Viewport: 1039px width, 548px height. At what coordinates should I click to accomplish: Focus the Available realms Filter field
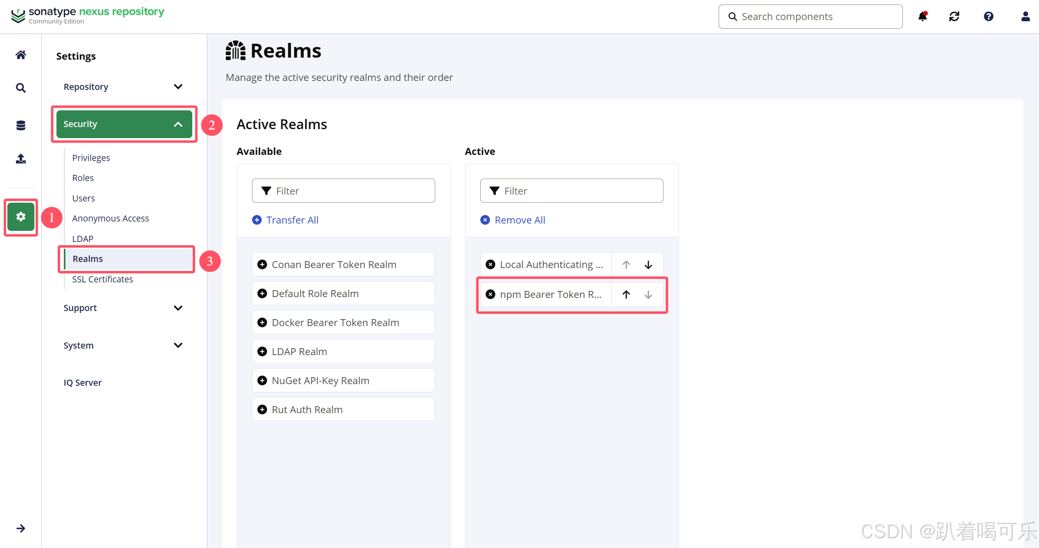[343, 190]
